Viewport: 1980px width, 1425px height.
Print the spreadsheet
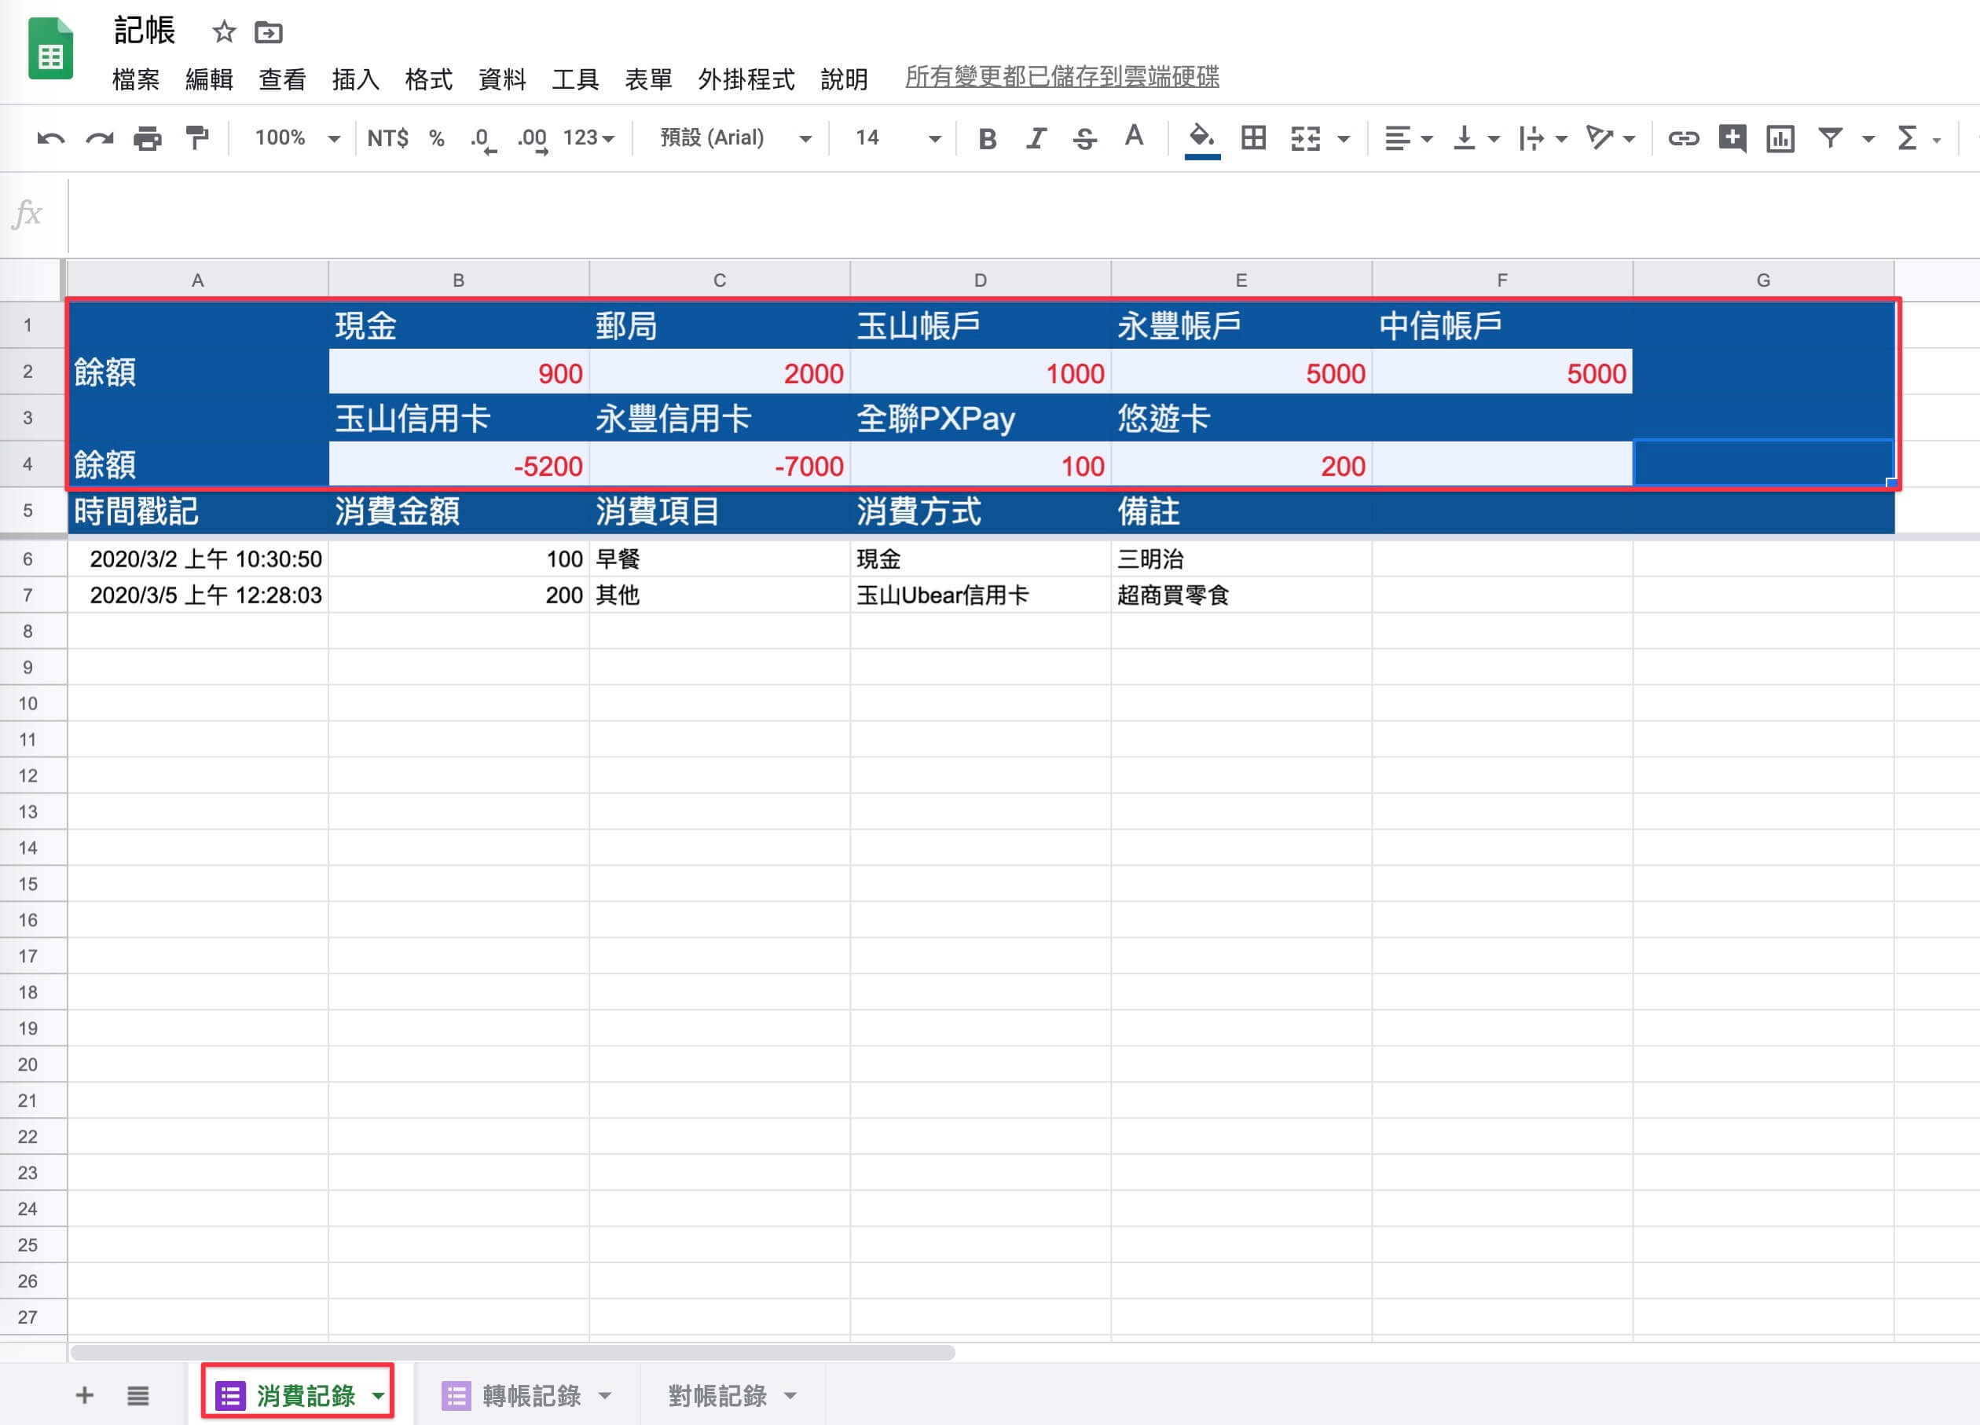tap(148, 138)
